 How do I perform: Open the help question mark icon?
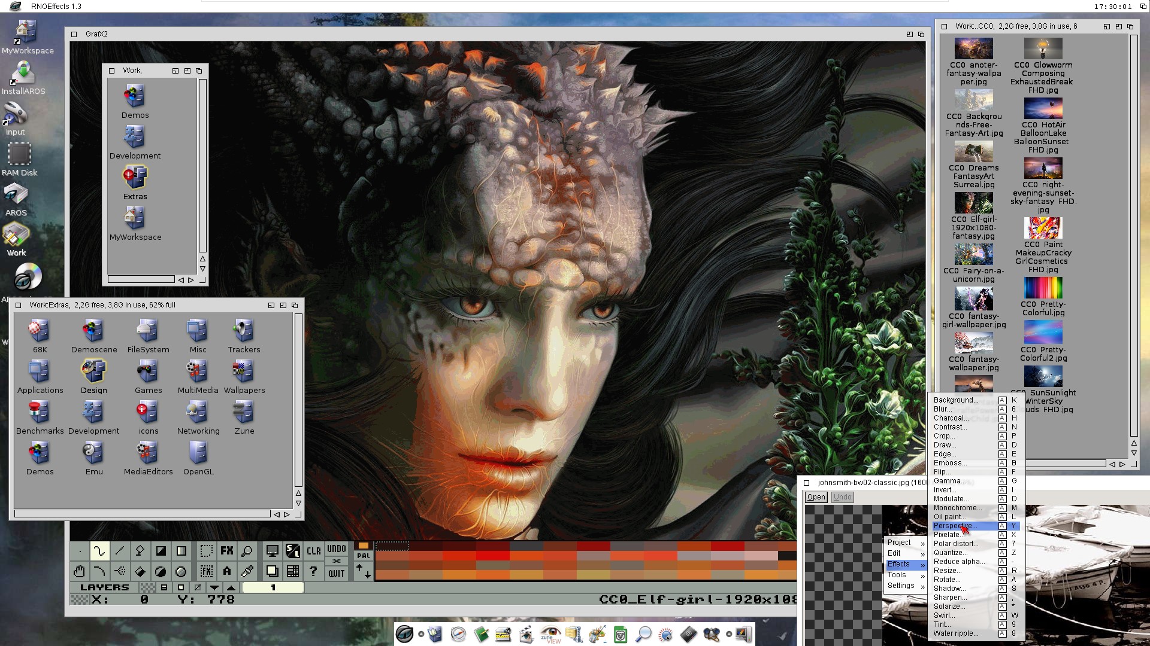[x=313, y=571]
